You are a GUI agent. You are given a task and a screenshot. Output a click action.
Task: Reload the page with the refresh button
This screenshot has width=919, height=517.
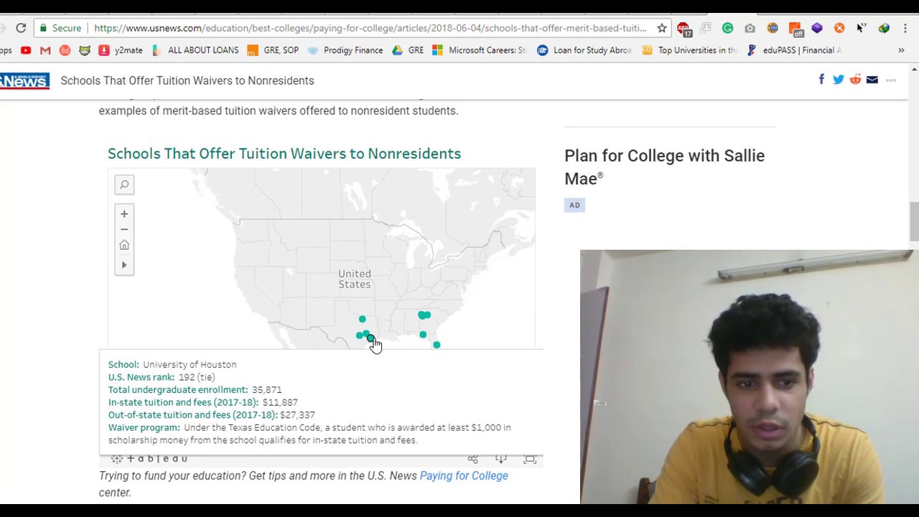click(x=21, y=28)
